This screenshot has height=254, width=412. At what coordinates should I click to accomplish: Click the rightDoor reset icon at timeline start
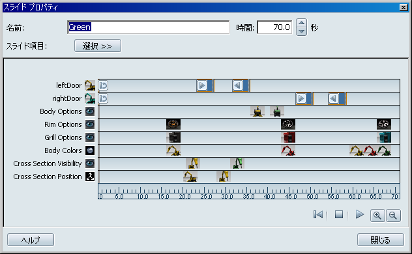click(x=103, y=98)
